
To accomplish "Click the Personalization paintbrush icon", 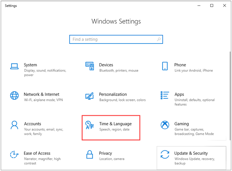I will [x=89, y=96].
